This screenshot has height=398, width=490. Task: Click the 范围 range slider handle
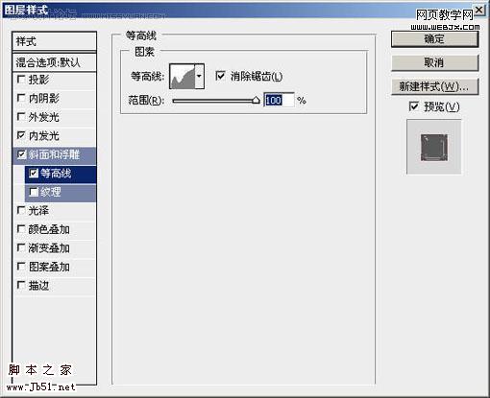pyautogui.click(x=256, y=101)
